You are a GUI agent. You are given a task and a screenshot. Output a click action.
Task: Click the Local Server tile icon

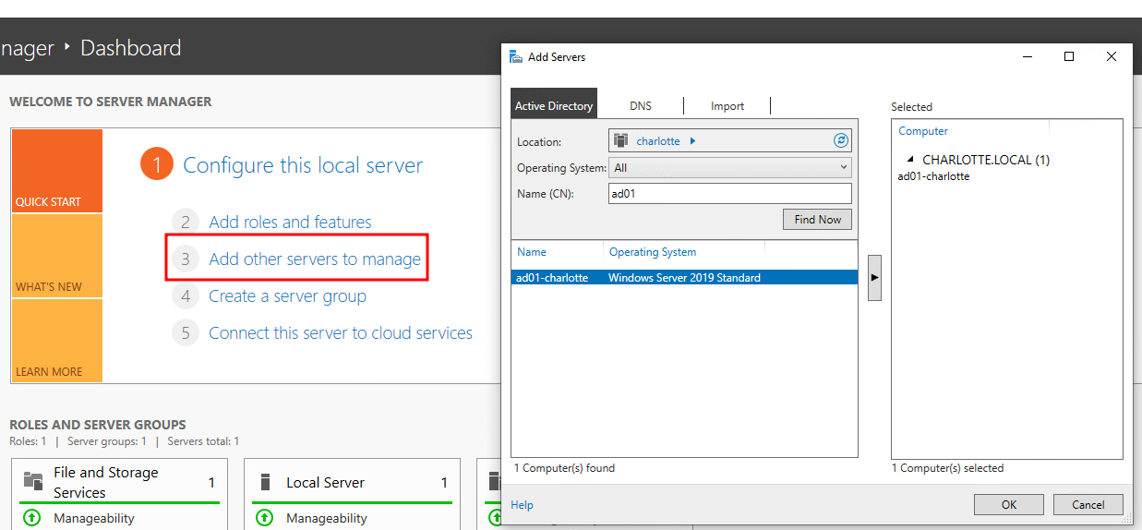[266, 482]
